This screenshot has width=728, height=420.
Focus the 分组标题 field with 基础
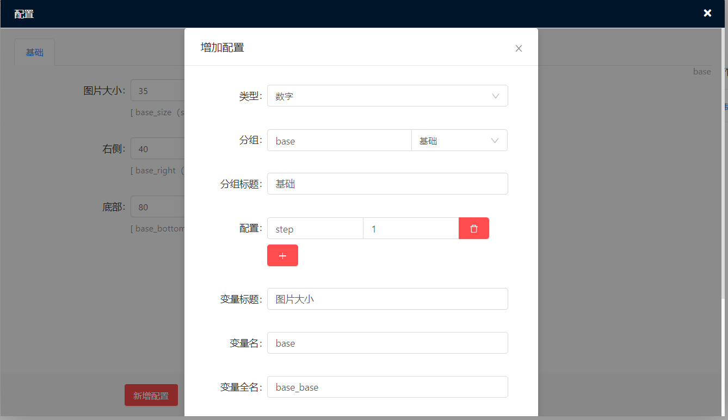[x=387, y=184]
